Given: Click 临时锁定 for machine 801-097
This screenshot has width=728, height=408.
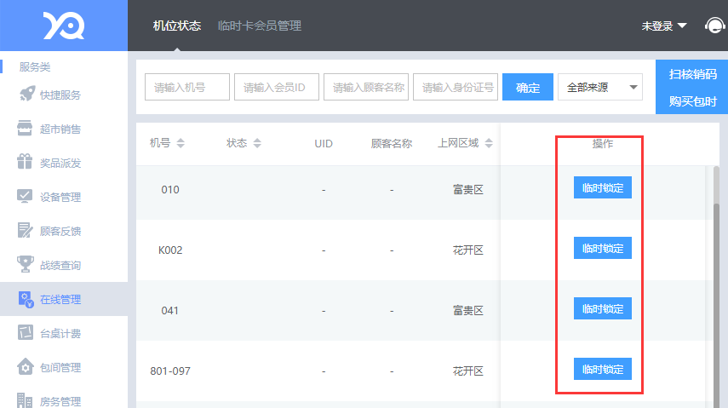Looking at the screenshot, I should (x=603, y=369).
